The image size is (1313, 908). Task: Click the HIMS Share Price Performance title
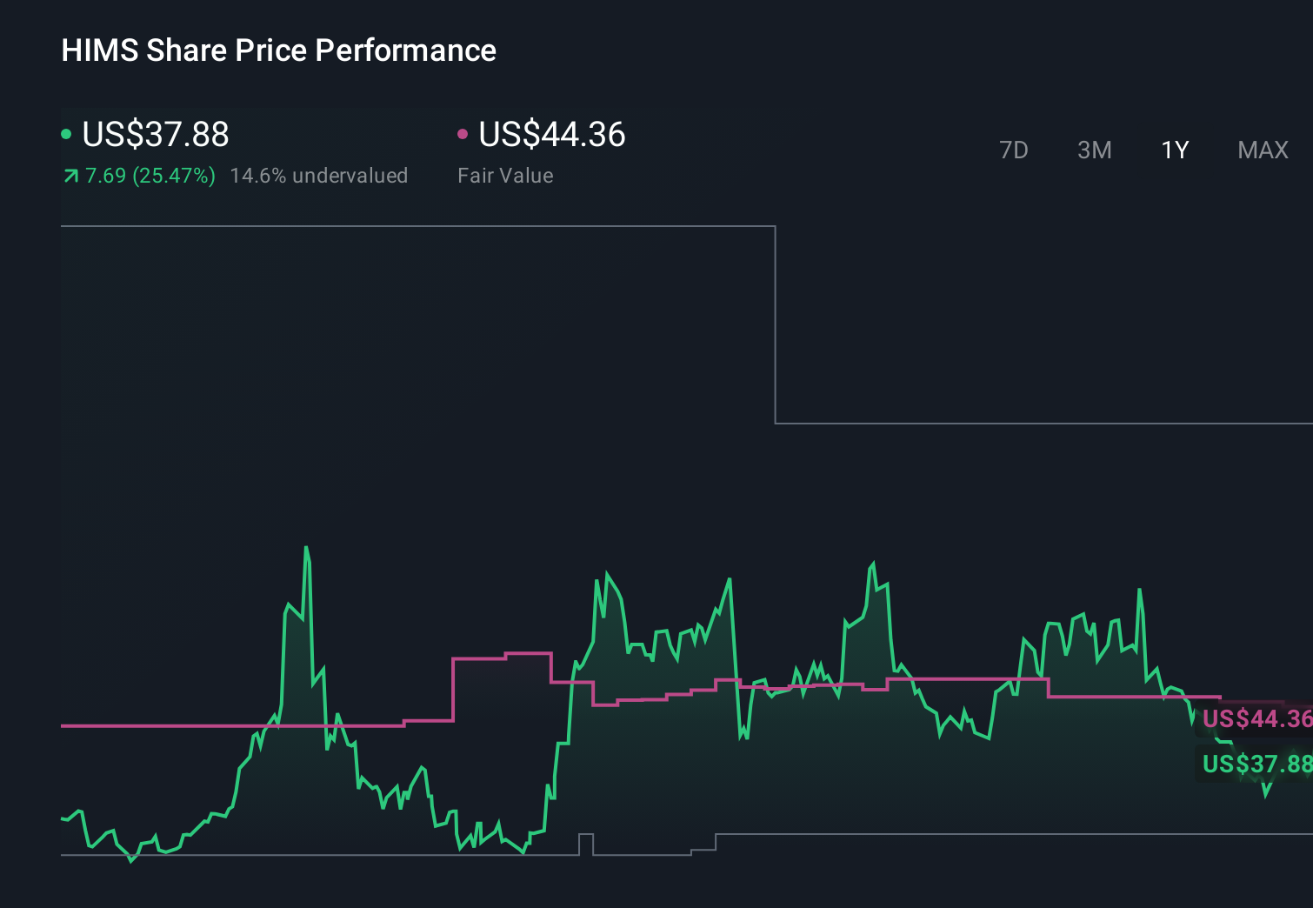pos(278,50)
